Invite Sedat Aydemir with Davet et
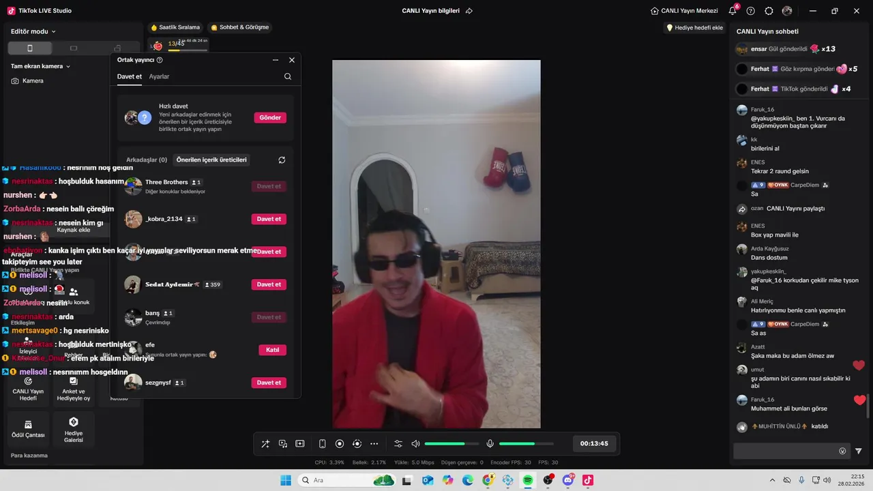The image size is (873, 491). pyautogui.click(x=269, y=284)
